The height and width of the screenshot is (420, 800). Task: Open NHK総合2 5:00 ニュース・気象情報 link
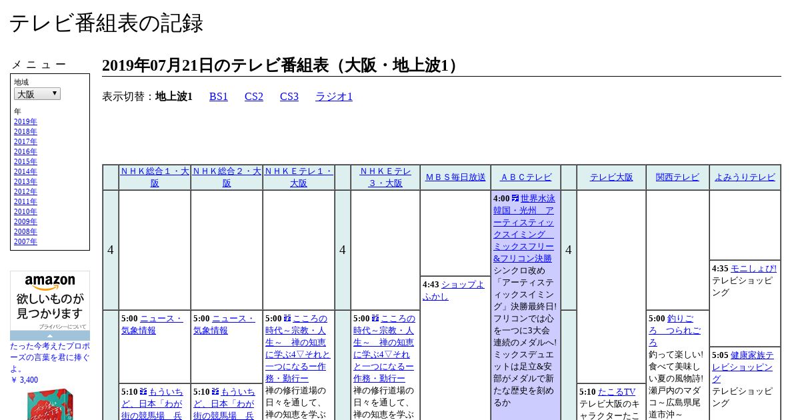click(x=224, y=325)
